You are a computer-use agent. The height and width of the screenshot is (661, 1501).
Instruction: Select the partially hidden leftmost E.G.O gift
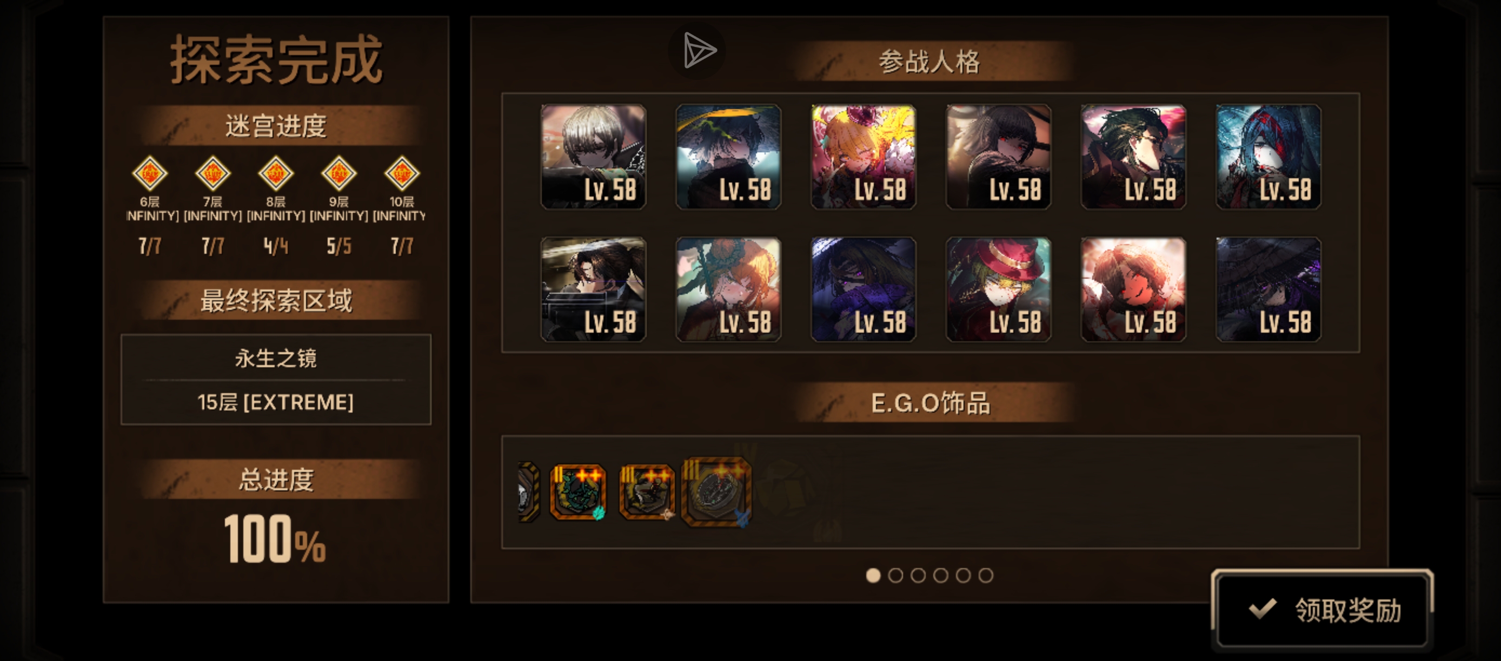point(528,491)
